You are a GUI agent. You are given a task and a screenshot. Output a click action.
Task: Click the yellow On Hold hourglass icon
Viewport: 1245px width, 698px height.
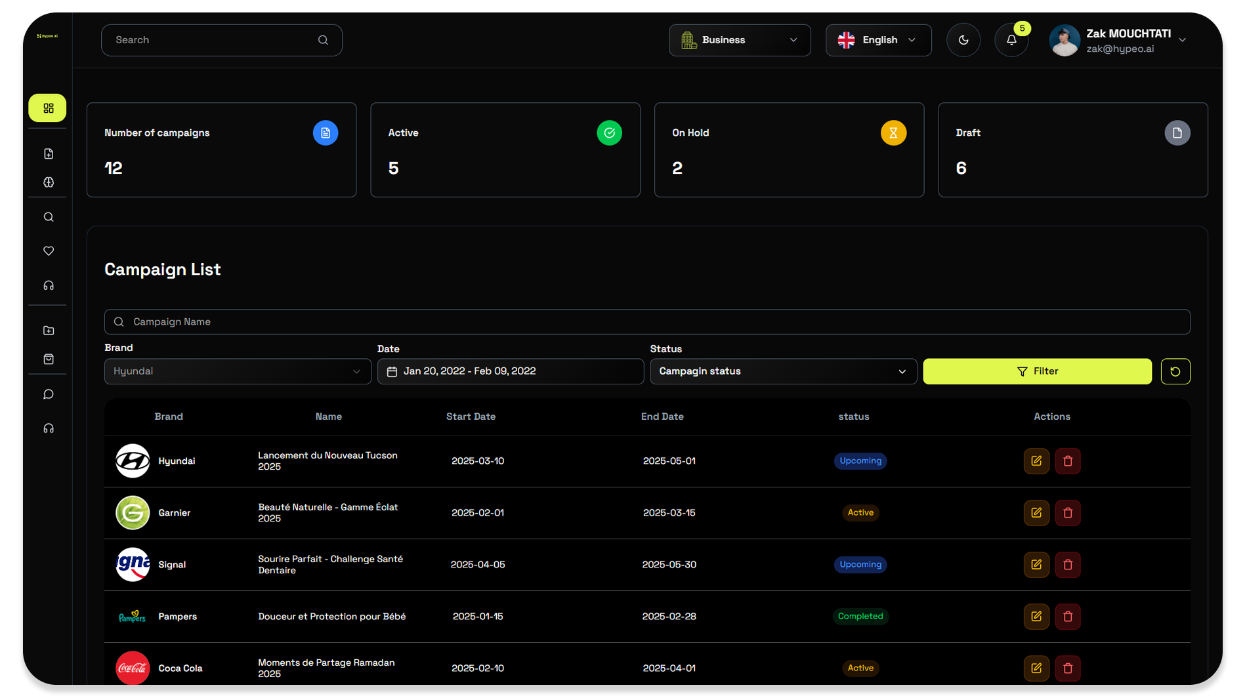coord(893,133)
